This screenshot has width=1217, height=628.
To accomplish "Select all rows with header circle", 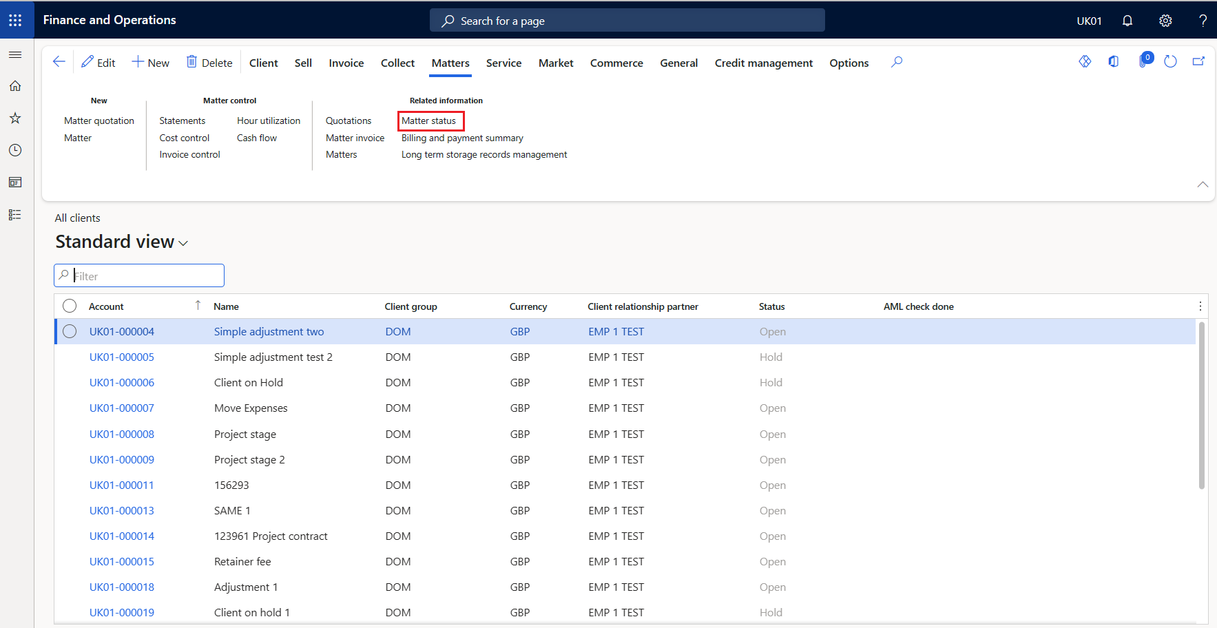I will pyautogui.click(x=70, y=306).
